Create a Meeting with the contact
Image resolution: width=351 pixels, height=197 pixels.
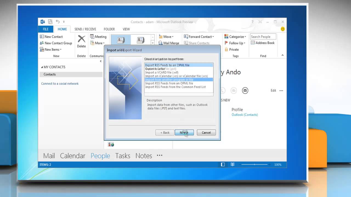pos(98,37)
